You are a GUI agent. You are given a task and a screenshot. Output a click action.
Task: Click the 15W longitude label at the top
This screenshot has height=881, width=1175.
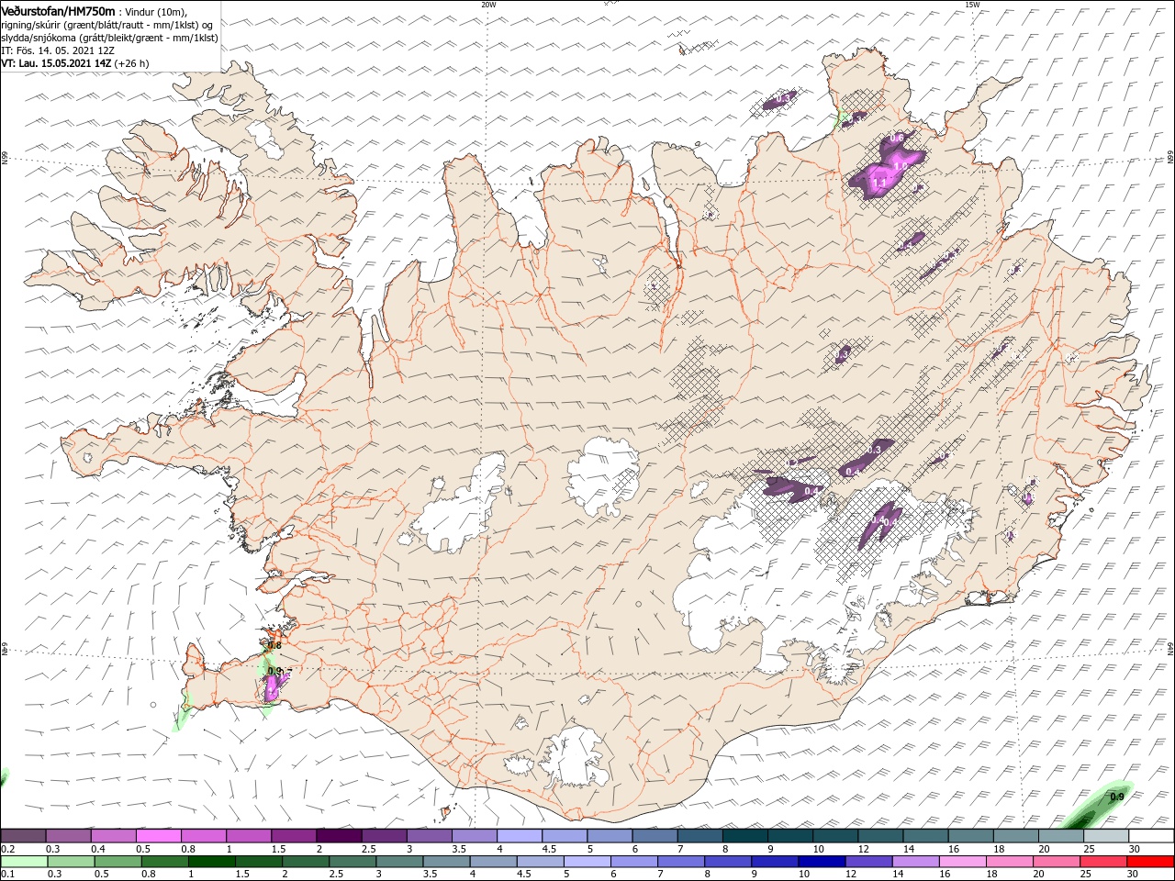point(971,5)
